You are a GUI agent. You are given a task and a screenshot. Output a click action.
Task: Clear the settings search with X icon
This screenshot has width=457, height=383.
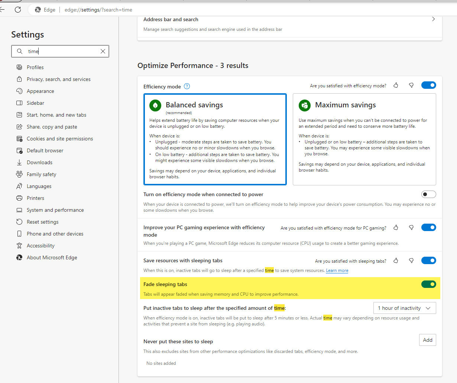point(103,51)
